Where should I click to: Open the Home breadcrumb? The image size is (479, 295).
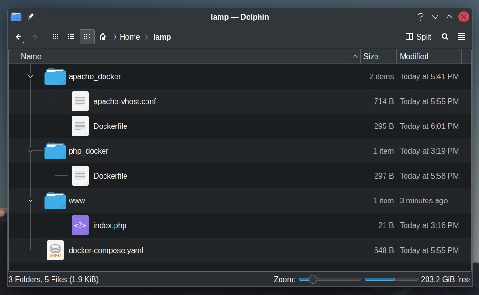click(x=130, y=37)
